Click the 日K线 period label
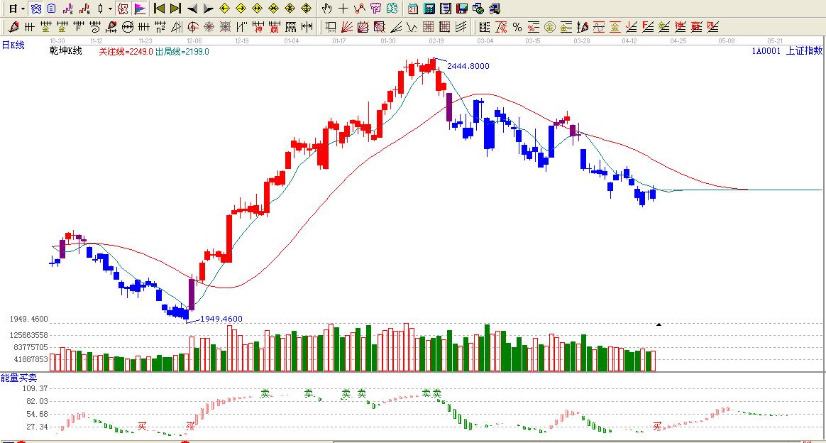 coord(13,45)
